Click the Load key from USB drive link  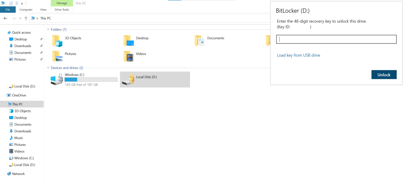coord(298,55)
